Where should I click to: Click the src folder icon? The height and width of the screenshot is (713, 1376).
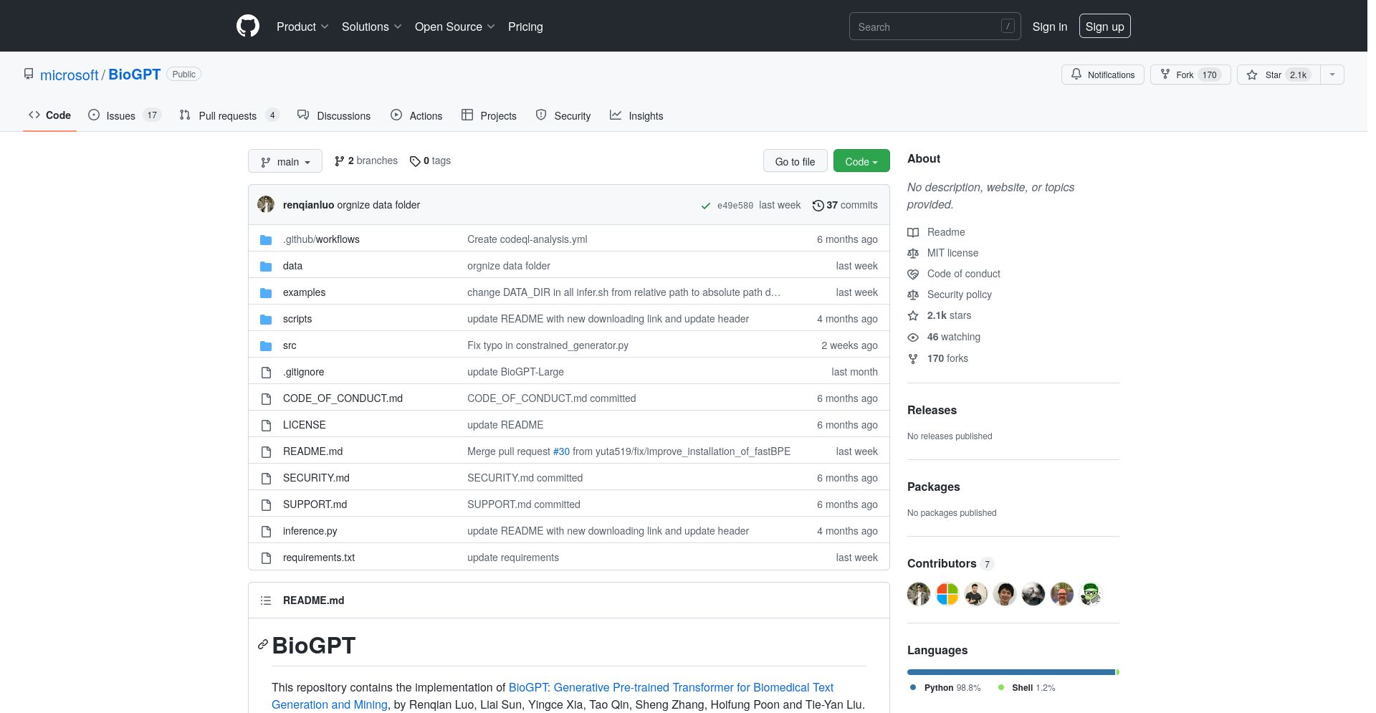click(266, 345)
